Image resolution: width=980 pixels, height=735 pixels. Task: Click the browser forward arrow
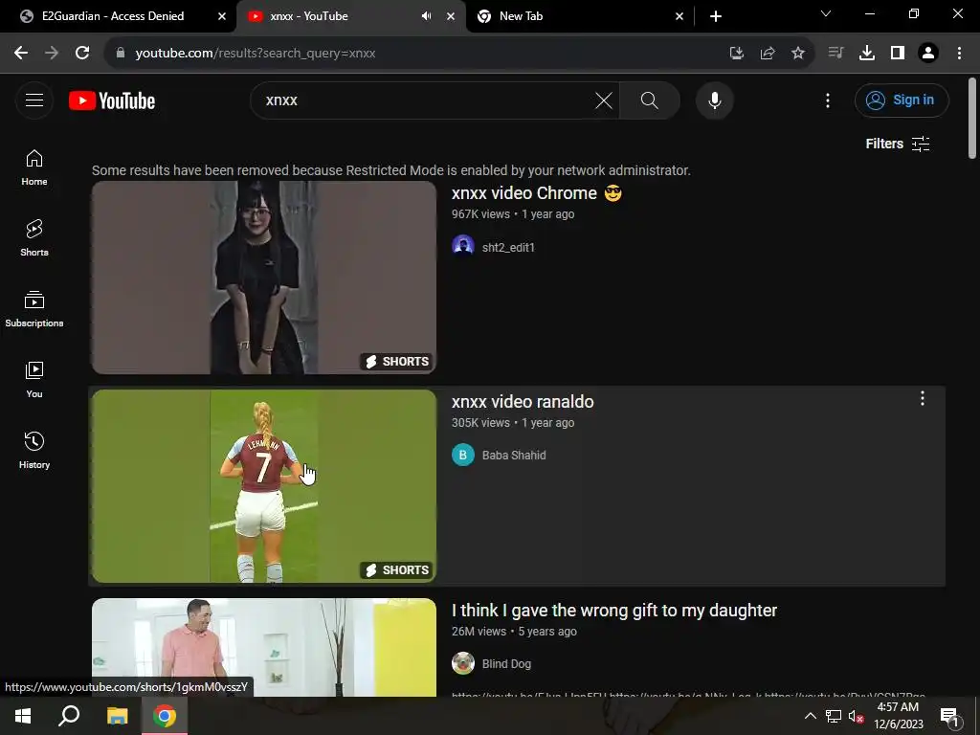(52, 53)
